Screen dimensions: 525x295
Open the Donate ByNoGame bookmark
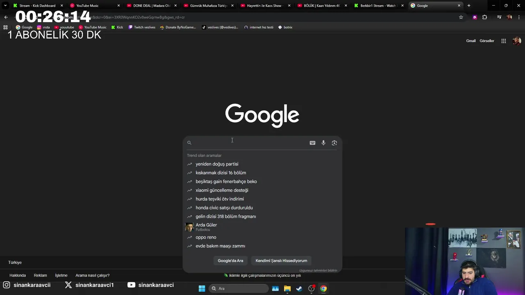pyautogui.click(x=178, y=27)
